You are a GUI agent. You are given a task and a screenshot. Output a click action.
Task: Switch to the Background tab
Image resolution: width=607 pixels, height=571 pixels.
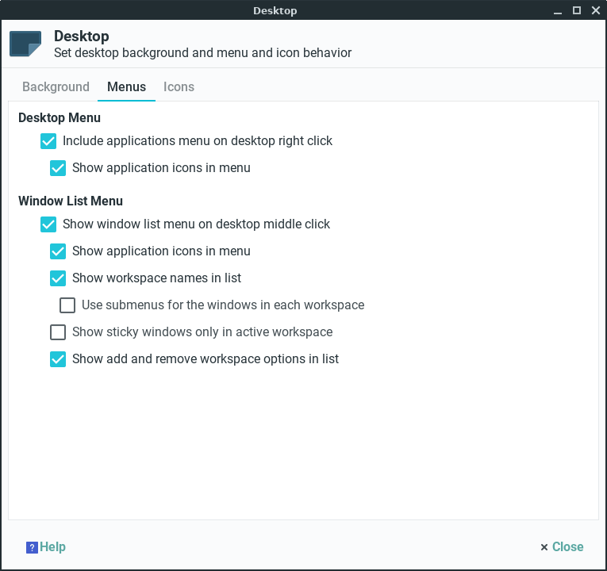pyautogui.click(x=56, y=87)
